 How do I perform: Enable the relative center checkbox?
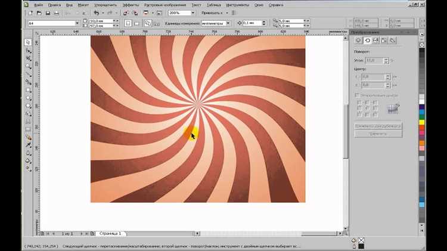pyautogui.click(x=356, y=95)
